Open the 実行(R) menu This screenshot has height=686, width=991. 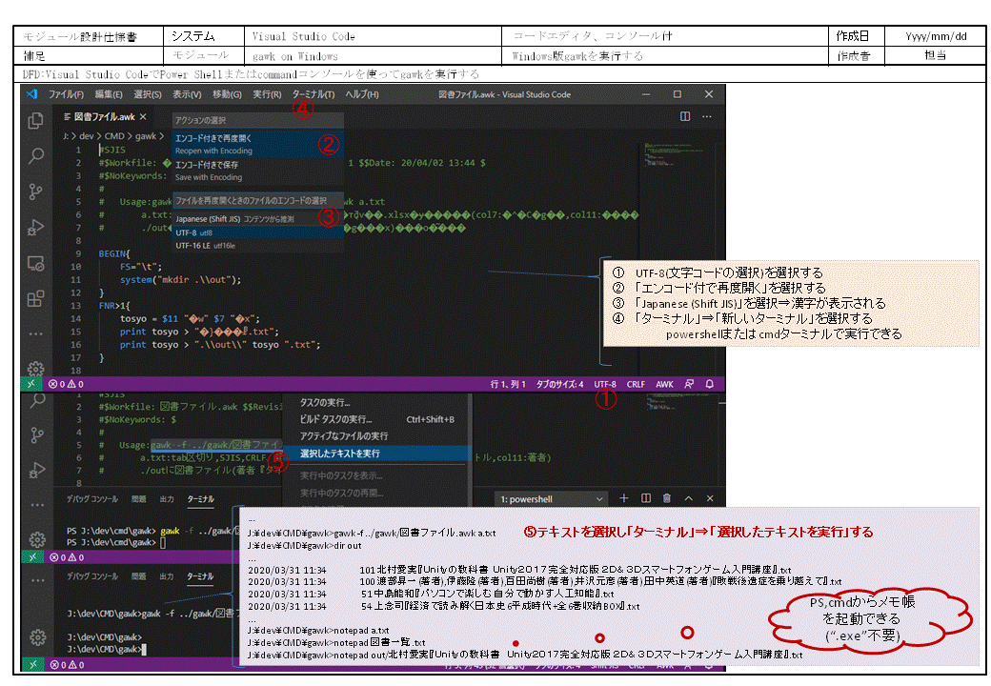[x=267, y=94]
